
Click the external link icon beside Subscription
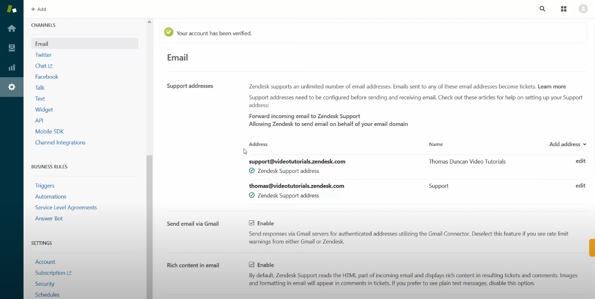(69, 273)
